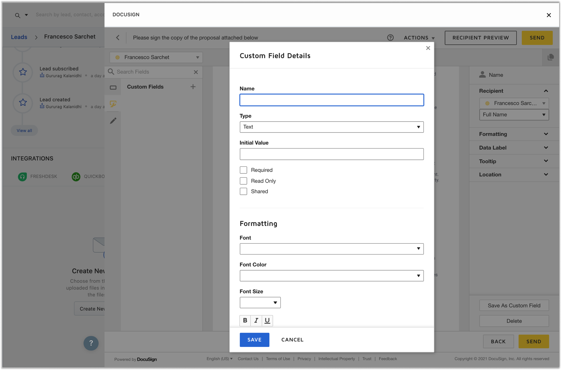Enable the Read Only checkbox
The width and height of the screenshot is (561, 370).
coord(243,181)
